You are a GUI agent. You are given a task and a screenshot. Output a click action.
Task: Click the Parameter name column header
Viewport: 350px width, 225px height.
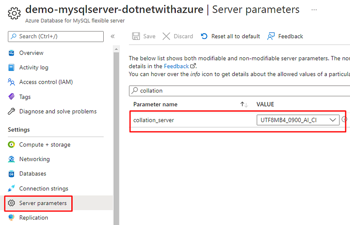coord(155,104)
